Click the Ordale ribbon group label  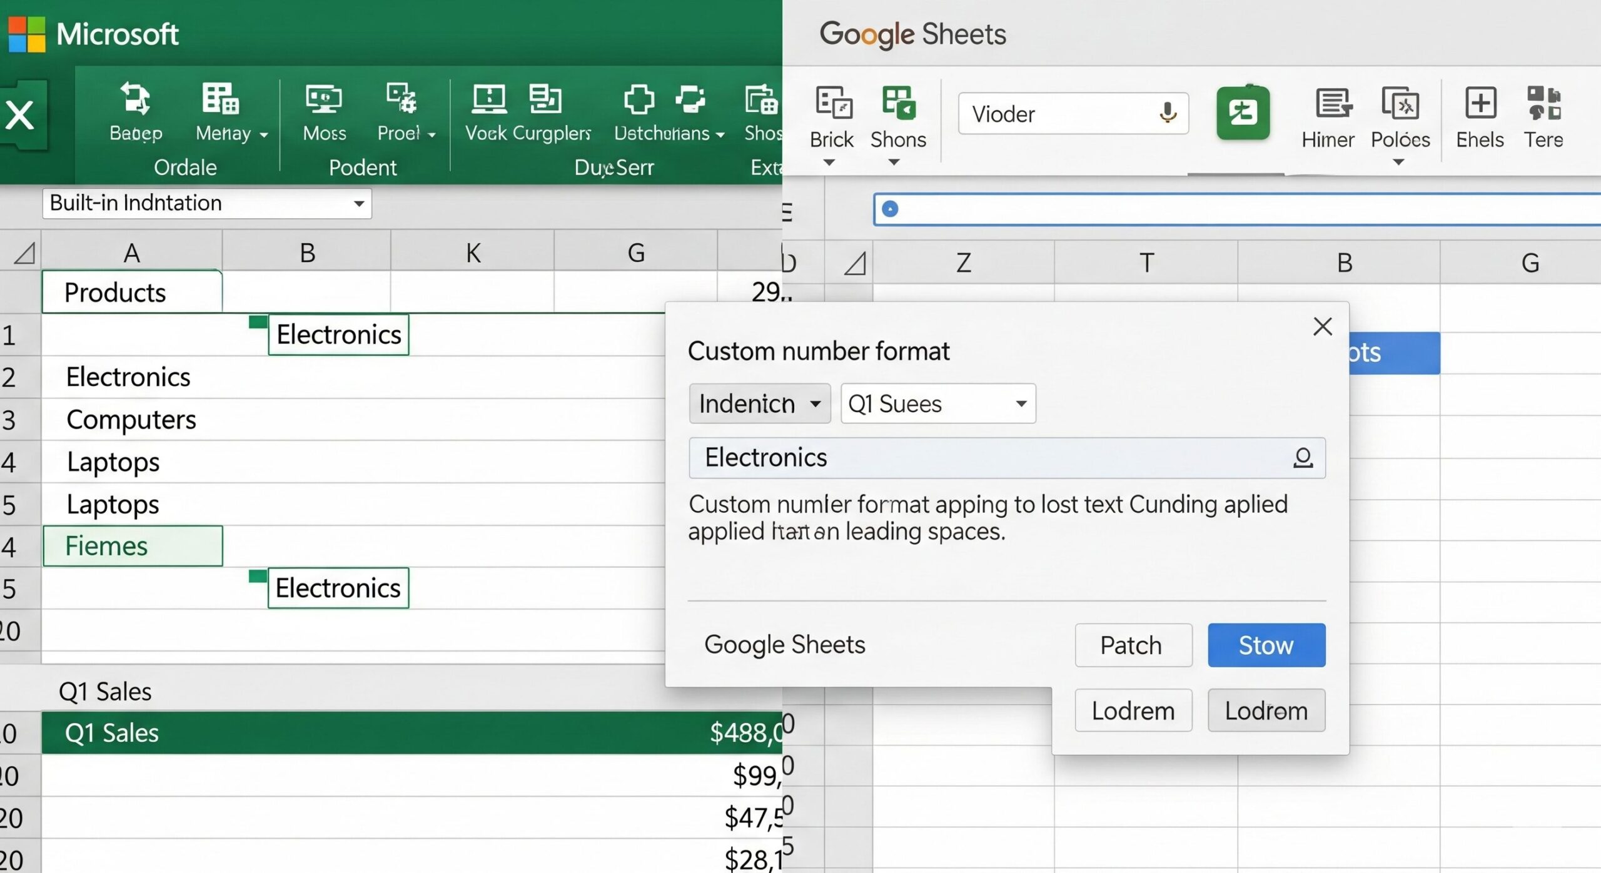(x=185, y=168)
